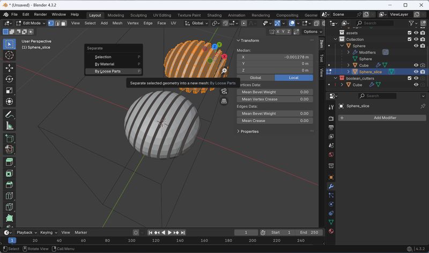
Task: Open the Mesh menu
Action: (117, 23)
